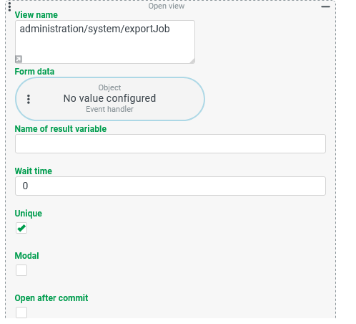Open the Form data object's three-dot menu

pos(29,99)
